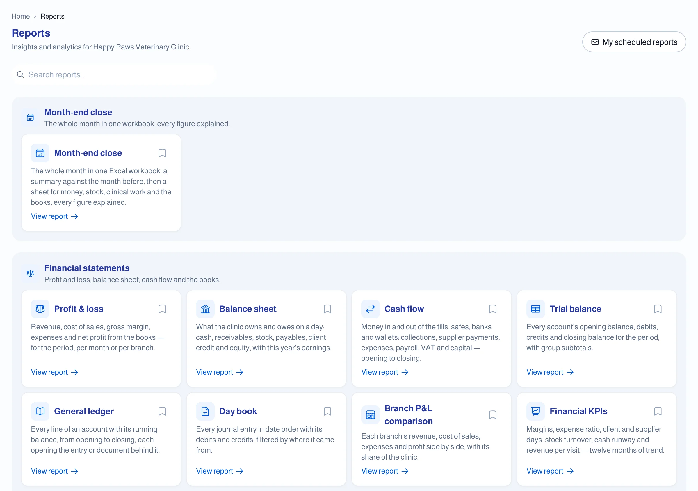View report for Profit & loss
Image resolution: width=698 pixels, height=491 pixels.
point(54,372)
